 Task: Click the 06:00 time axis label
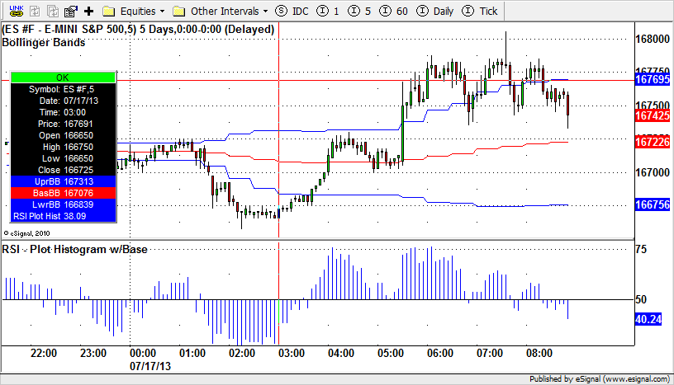440,353
